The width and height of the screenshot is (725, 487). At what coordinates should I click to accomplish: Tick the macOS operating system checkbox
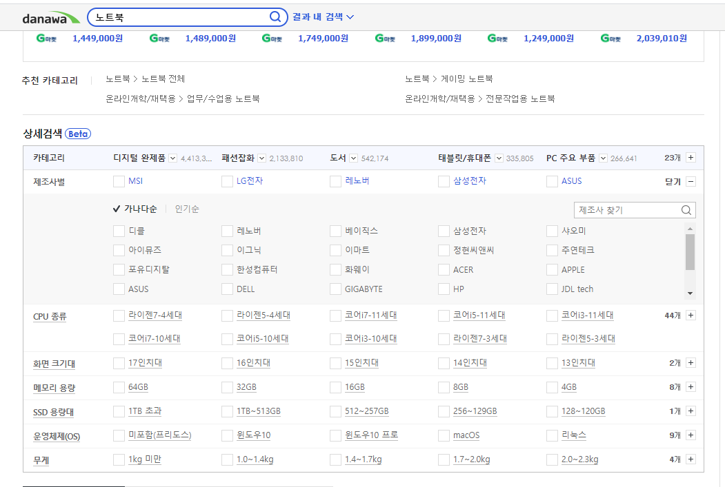click(444, 435)
